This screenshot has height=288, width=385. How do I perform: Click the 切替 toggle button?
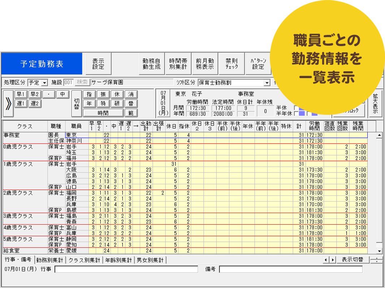pos(77,104)
